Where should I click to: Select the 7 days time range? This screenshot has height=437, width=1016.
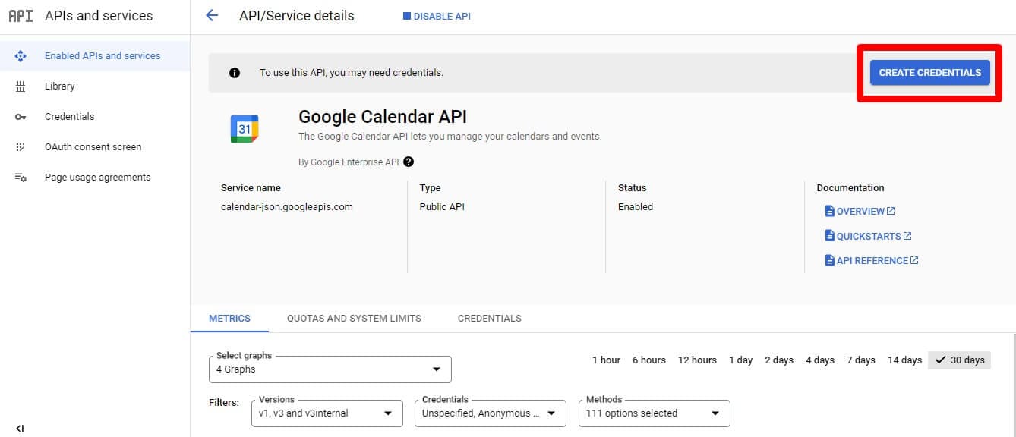tap(861, 360)
